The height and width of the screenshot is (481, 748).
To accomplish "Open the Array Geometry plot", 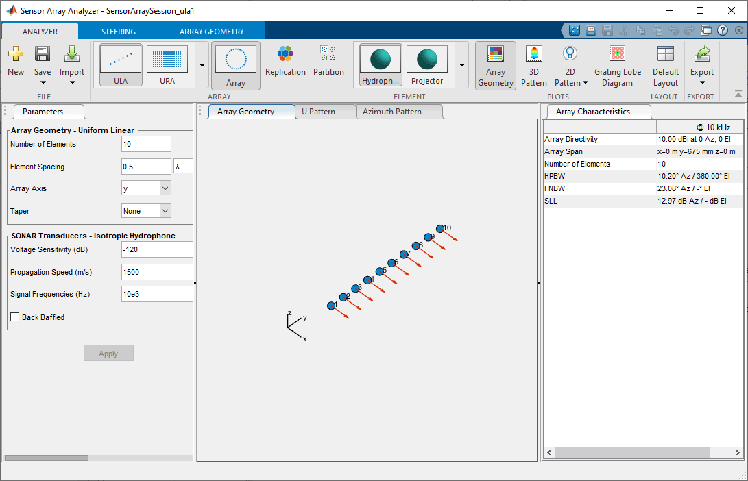I will pyautogui.click(x=495, y=64).
